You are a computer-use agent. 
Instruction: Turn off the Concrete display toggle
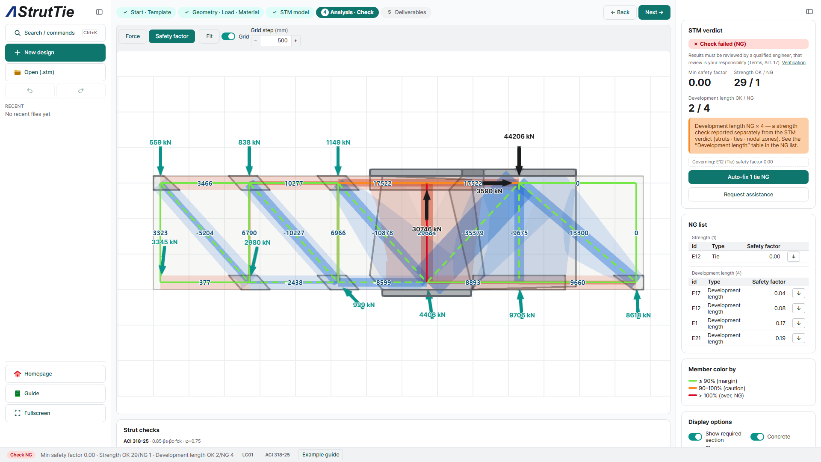757,437
